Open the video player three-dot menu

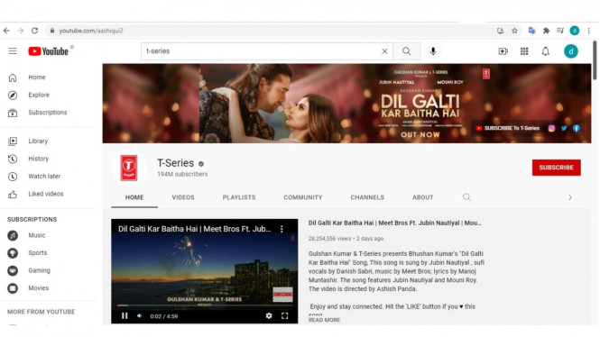point(282,229)
